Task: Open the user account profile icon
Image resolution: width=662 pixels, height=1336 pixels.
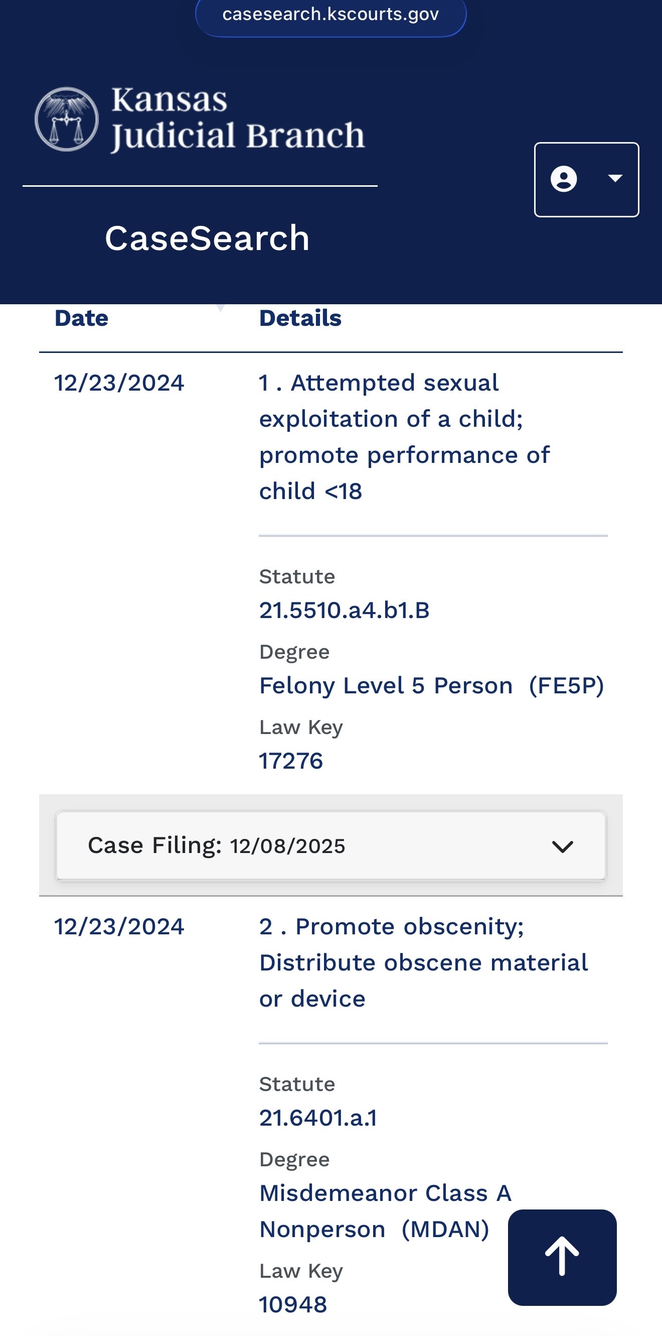Action: [564, 179]
